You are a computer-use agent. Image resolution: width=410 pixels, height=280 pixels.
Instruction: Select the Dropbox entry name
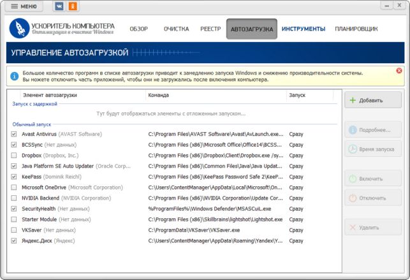31,156
